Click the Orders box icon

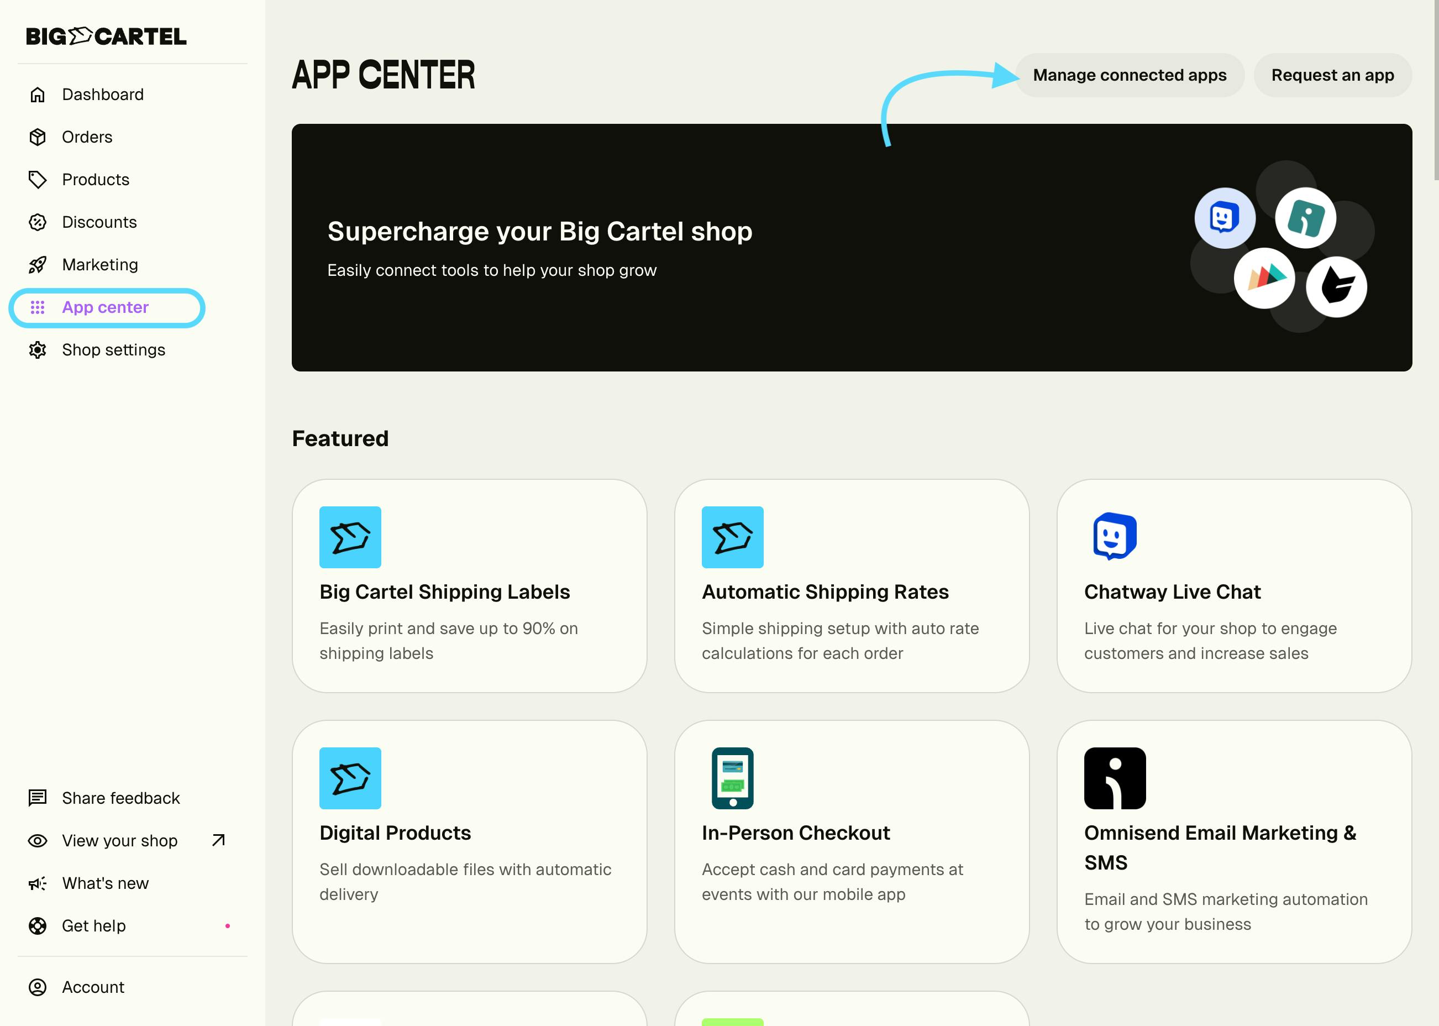pyautogui.click(x=38, y=137)
